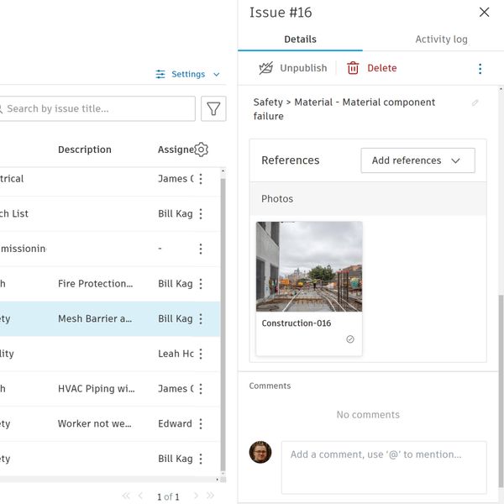Expand the Settings dropdown

pos(188,74)
